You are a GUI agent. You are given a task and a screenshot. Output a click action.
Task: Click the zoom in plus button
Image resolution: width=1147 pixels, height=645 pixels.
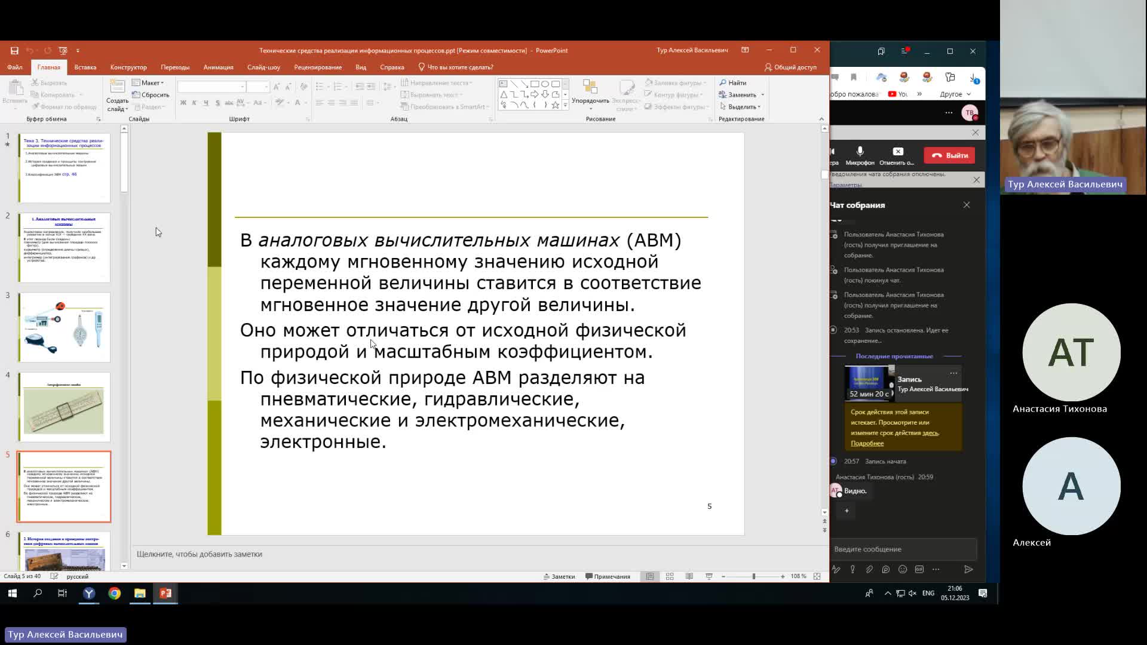click(783, 576)
